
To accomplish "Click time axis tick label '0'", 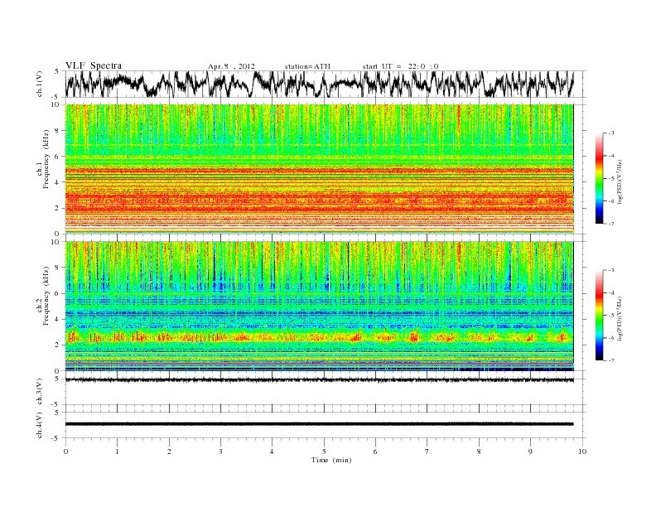I will pos(65,451).
